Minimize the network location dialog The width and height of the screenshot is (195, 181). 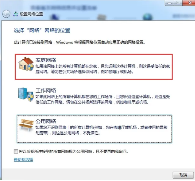[x=169, y=3]
